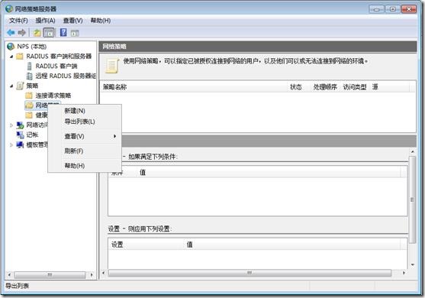Click the details pane horizontal scrollbar thumb

point(250,273)
